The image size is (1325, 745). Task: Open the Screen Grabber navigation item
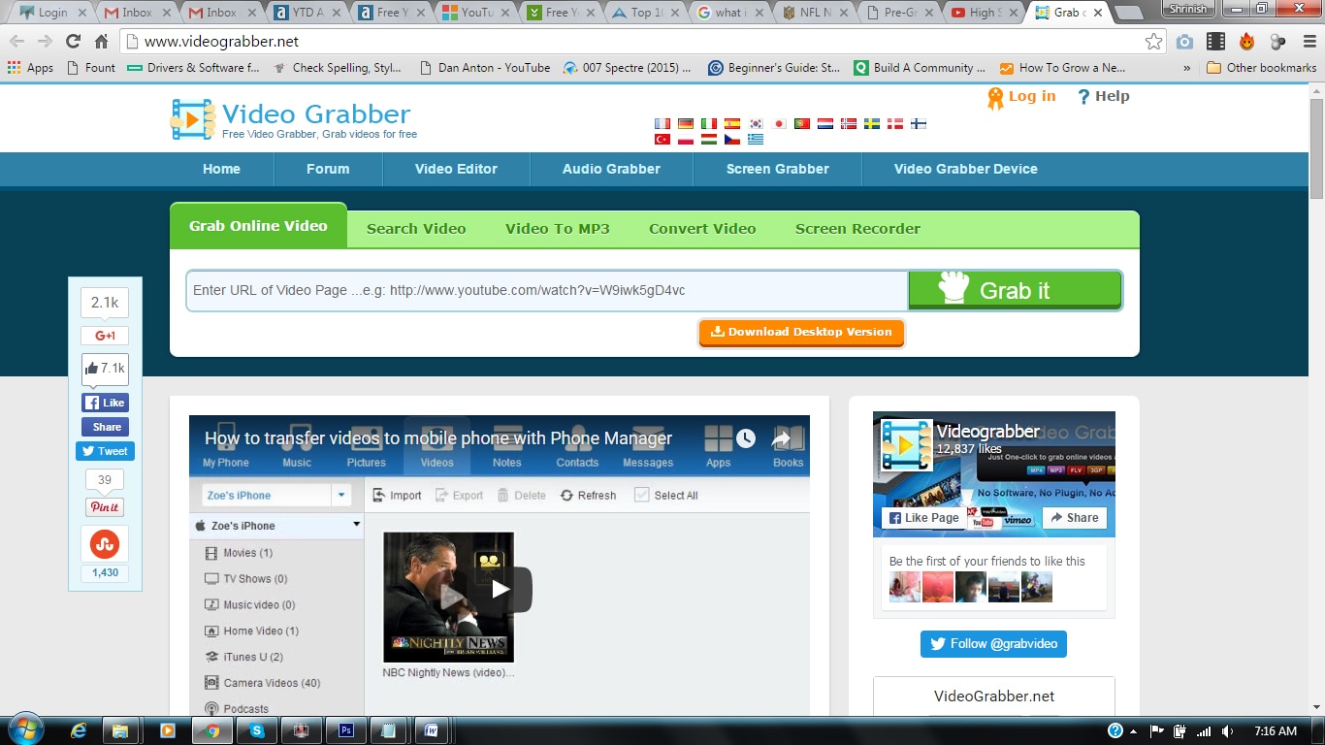click(778, 169)
